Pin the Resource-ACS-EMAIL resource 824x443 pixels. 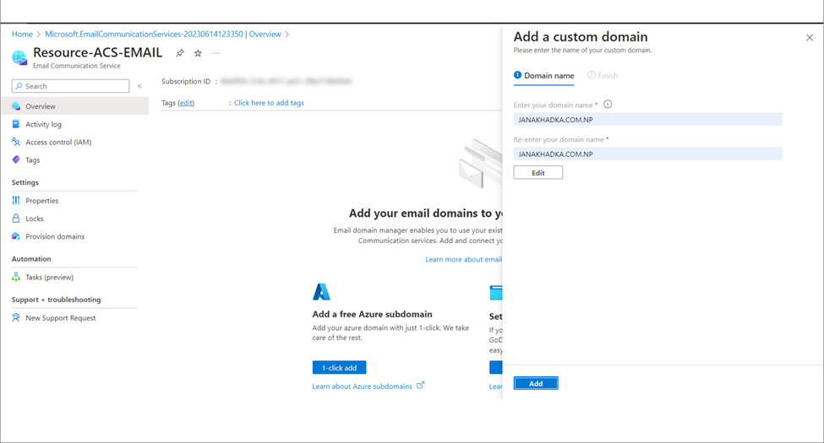pos(180,53)
